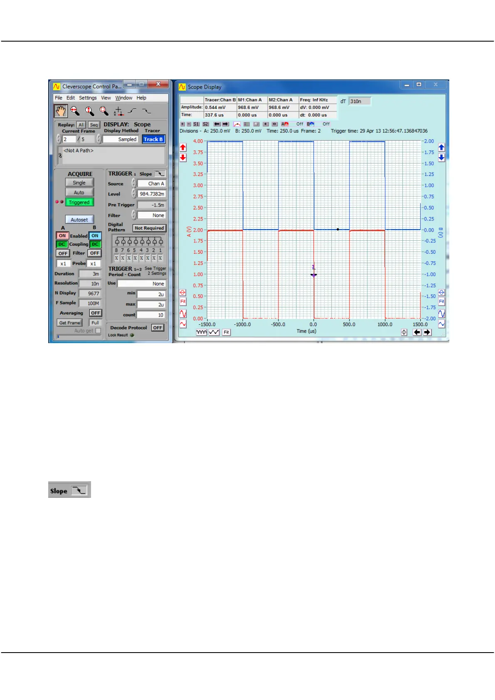This screenshot has height=700, width=495.
Task: Toggle channel A Filter OFF button
Action: point(63,253)
